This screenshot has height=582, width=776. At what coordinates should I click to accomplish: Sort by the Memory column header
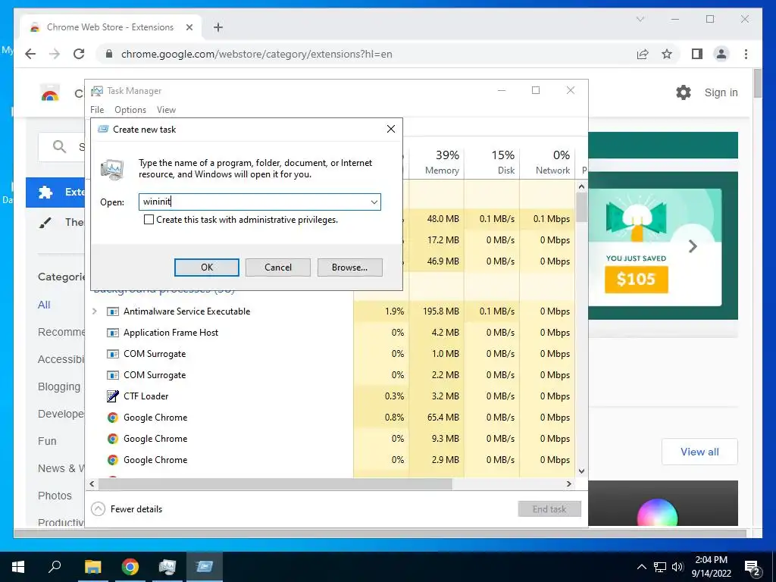pos(437,162)
